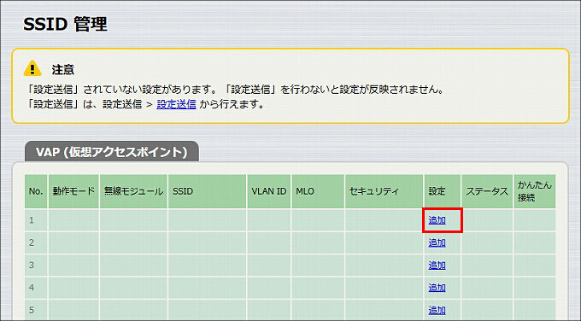Image resolution: width=581 pixels, height=321 pixels.
Task: Click the 注意 heading text
Action: click(x=63, y=70)
